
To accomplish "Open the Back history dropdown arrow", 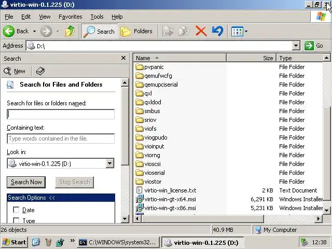I will point(34,31).
